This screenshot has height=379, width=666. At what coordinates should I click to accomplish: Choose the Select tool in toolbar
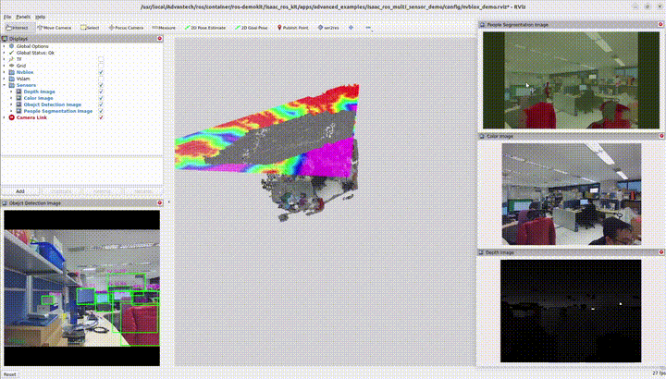(89, 28)
